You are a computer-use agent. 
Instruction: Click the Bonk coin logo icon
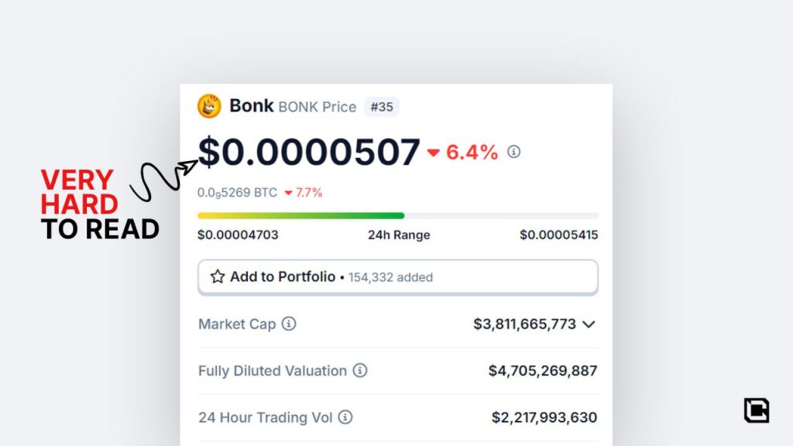pyautogui.click(x=209, y=106)
